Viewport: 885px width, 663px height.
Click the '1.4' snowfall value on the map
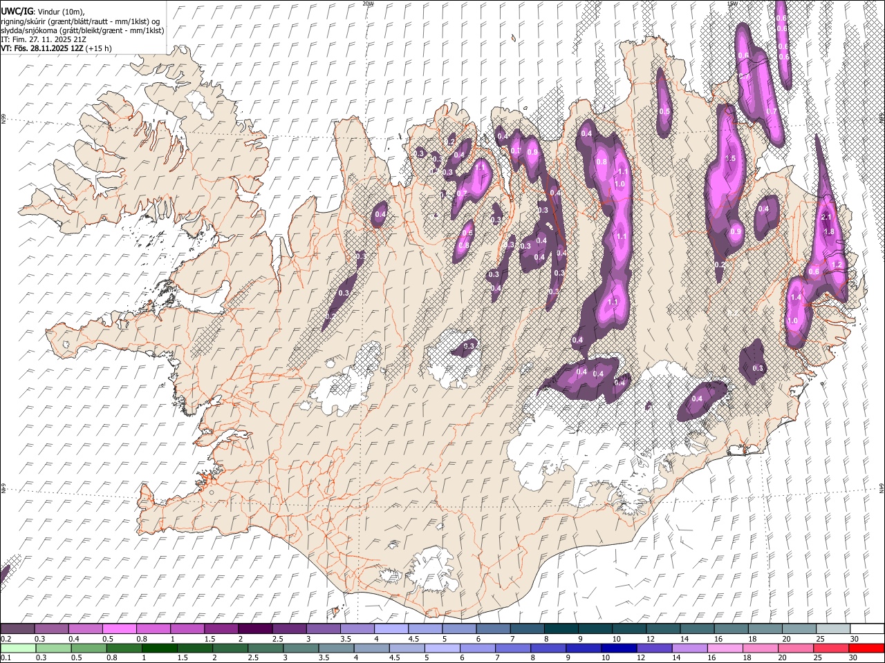(795, 298)
